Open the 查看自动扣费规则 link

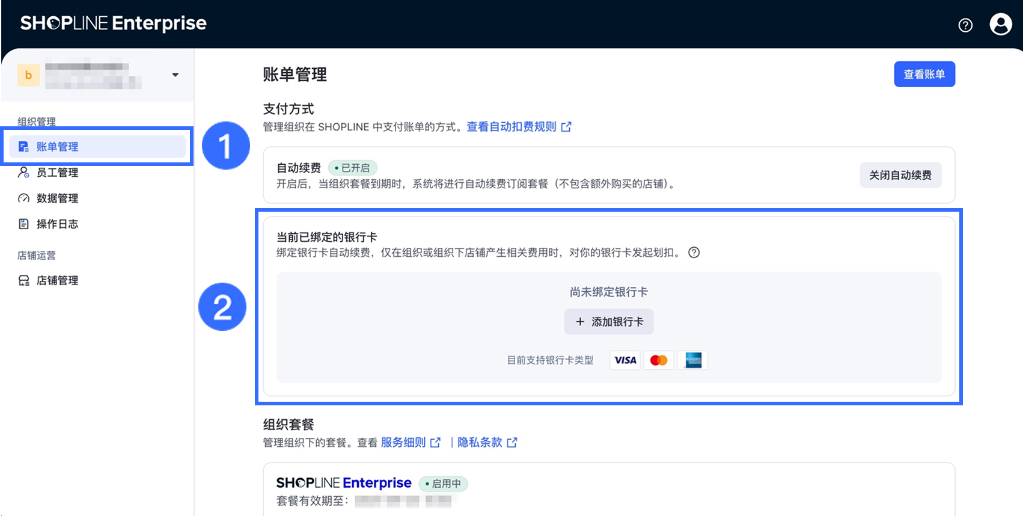511,127
